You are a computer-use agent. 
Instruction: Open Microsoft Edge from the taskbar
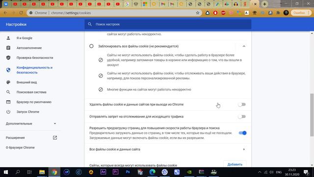(152, 172)
